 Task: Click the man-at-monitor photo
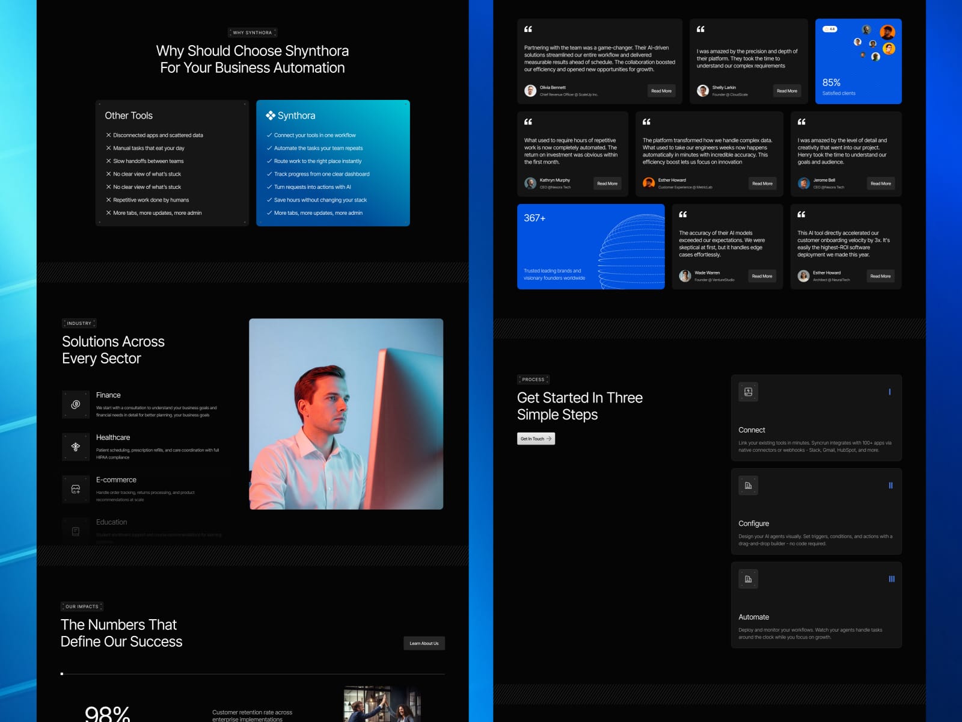pos(346,414)
